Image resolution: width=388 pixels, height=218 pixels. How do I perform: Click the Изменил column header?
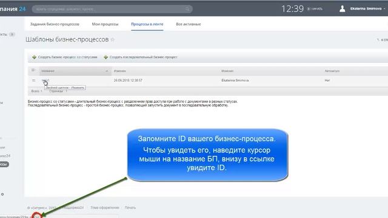pos(227,71)
